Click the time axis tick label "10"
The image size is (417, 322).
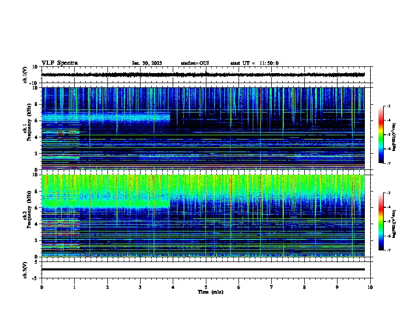click(370, 287)
